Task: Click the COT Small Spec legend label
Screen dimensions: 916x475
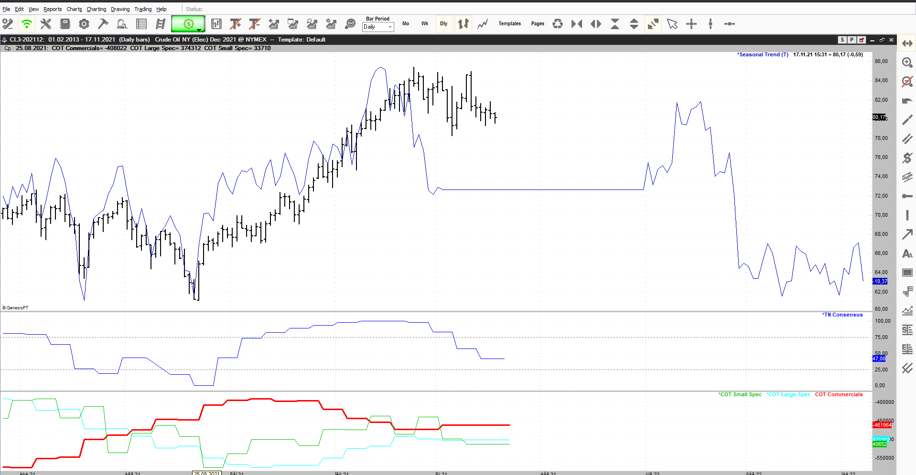Action: (740, 394)
